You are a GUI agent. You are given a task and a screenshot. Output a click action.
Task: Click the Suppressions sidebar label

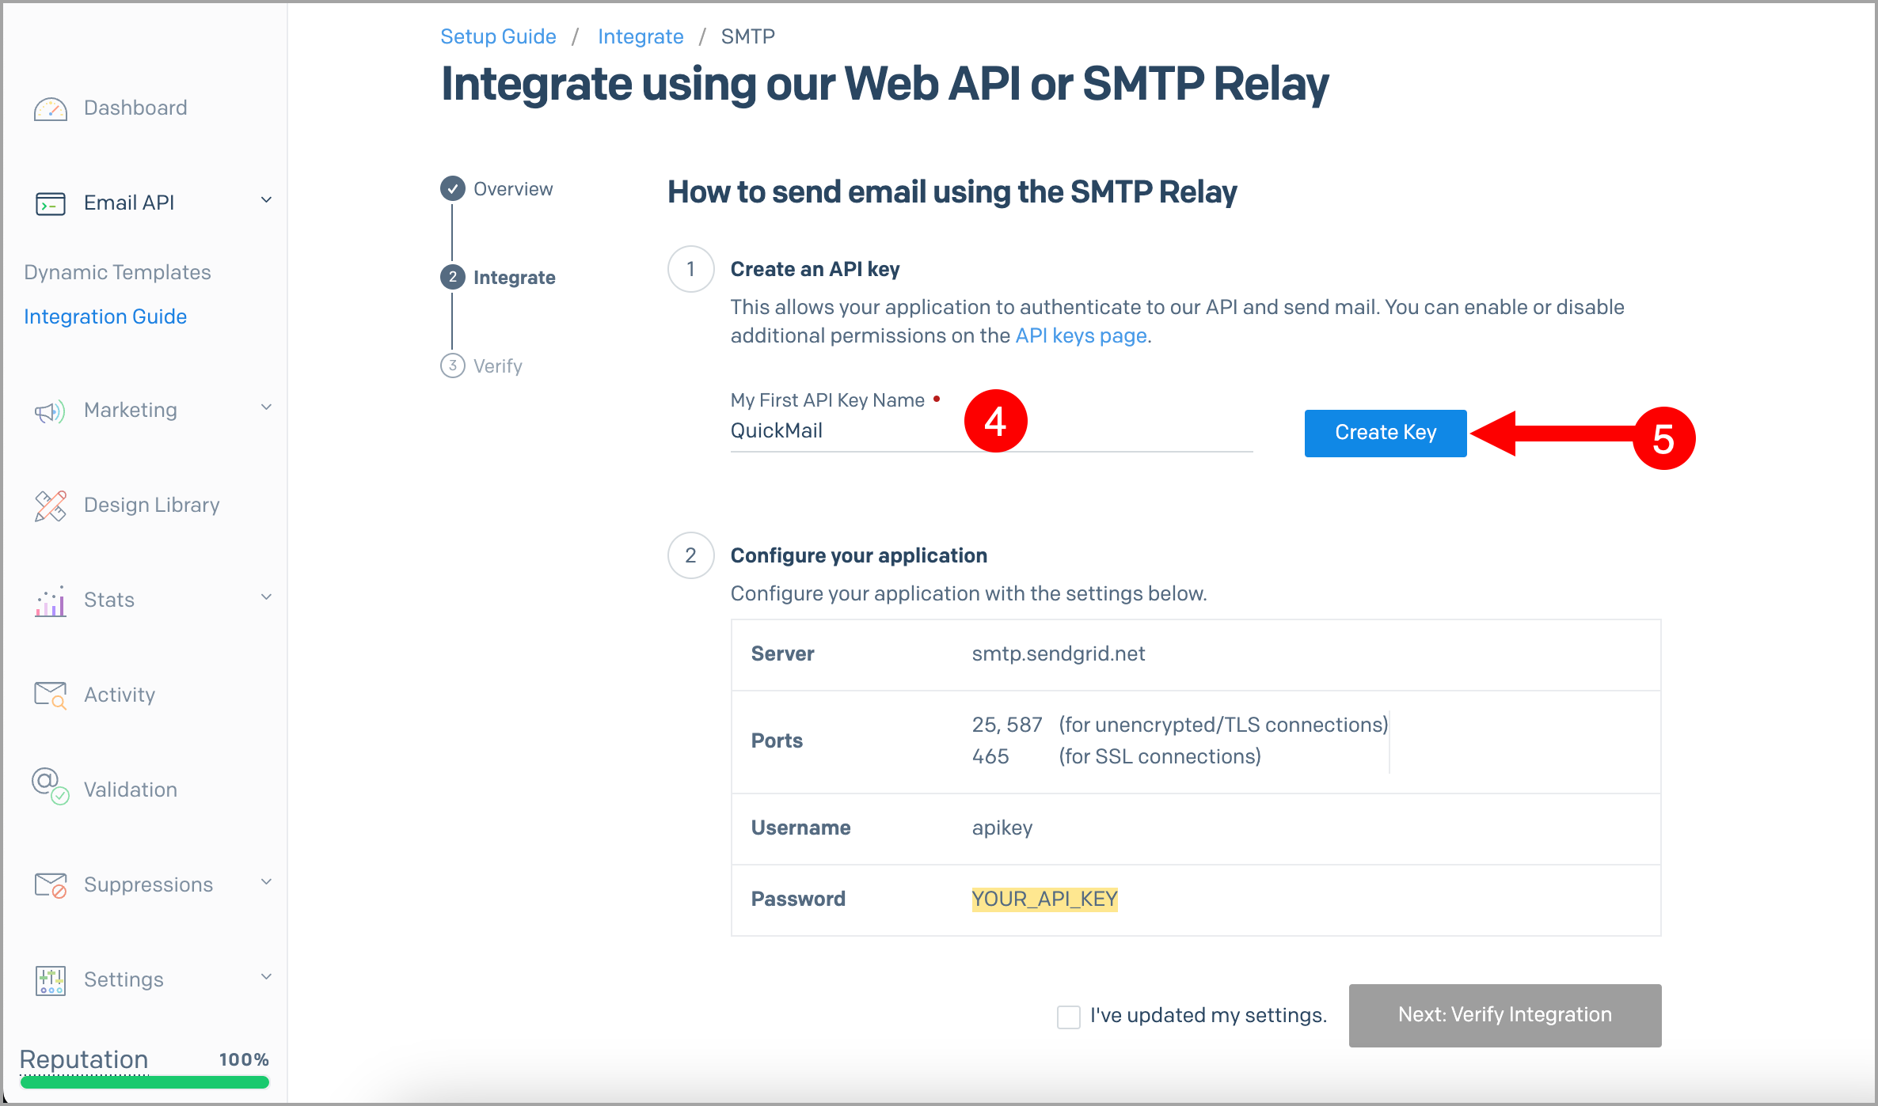[x=149, y=884]
